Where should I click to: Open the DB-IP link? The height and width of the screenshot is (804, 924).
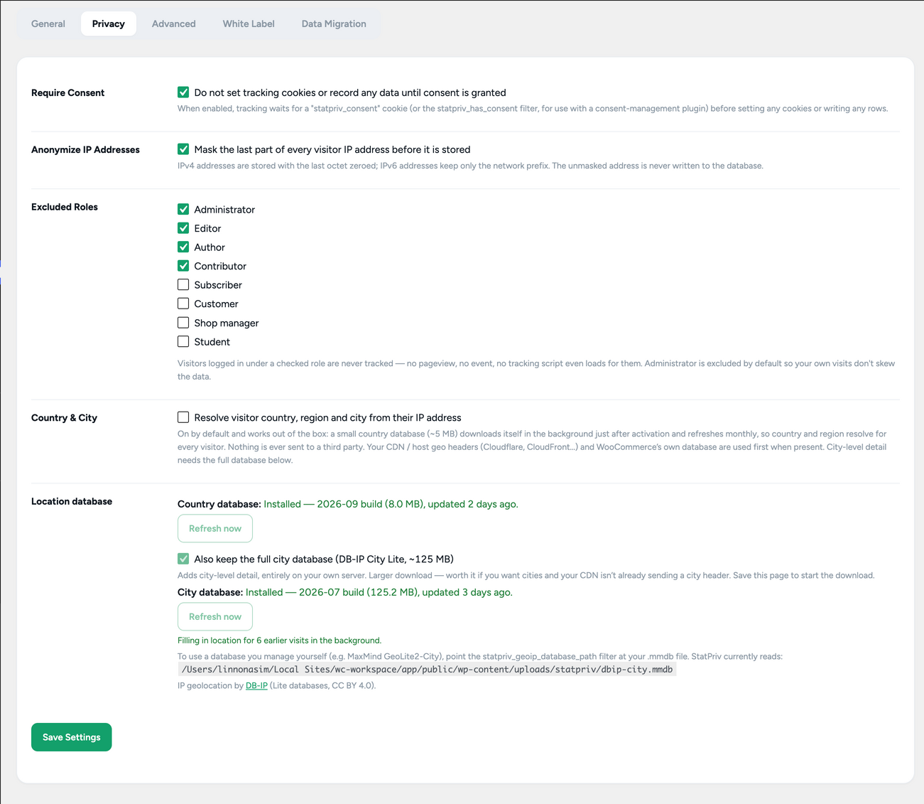click(x=256, y=685)
